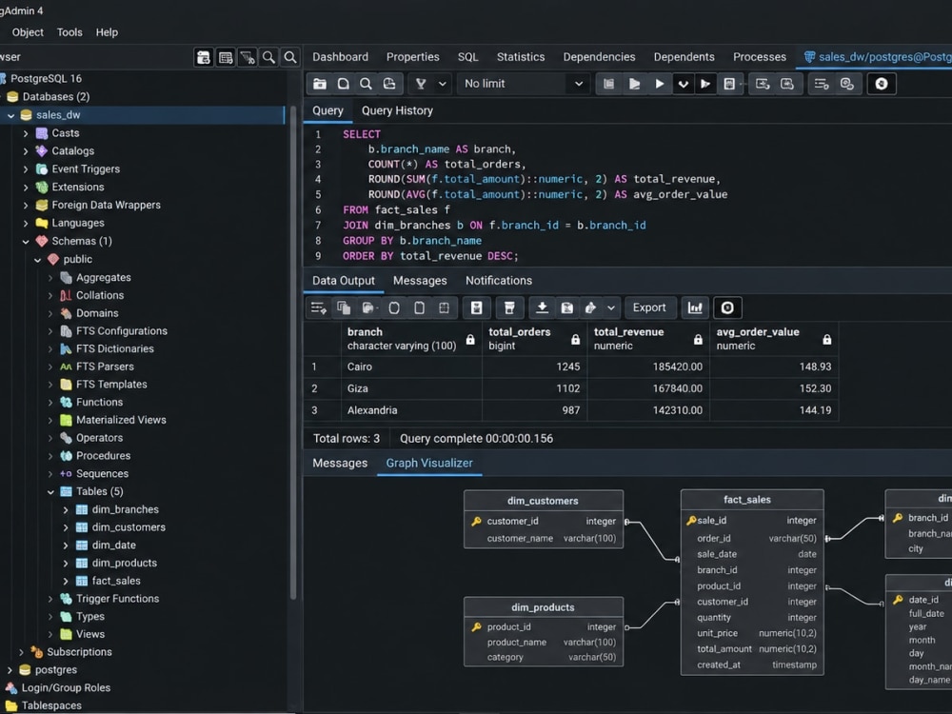
Task: Click the commit transaction icon
Action: click(763, 84)
